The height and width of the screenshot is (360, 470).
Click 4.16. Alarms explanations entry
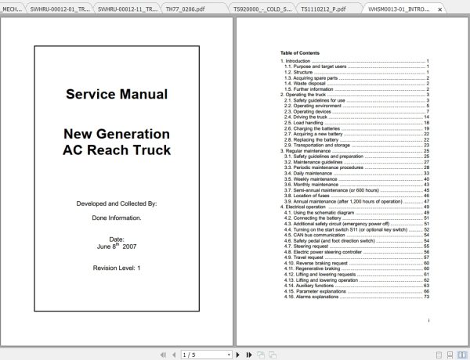point(356,297)
